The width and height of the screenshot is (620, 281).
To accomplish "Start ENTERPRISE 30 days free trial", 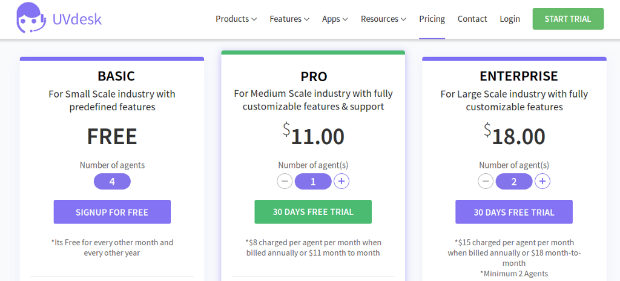I will coord(514,212).
